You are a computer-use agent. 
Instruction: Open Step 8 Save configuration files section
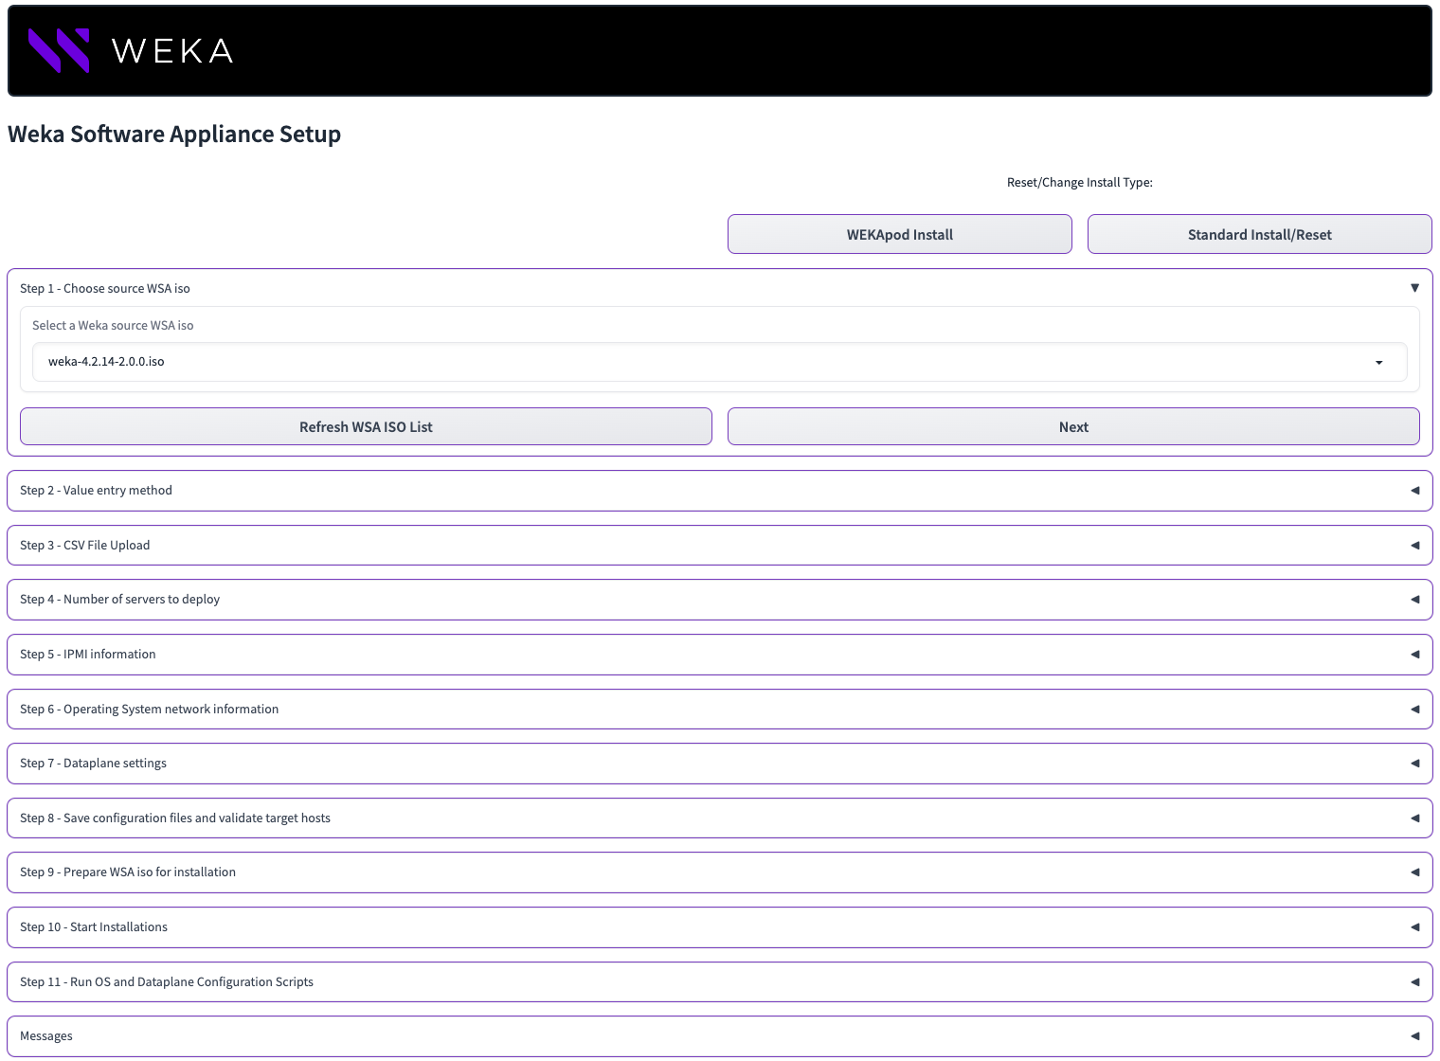click(175, 818)
